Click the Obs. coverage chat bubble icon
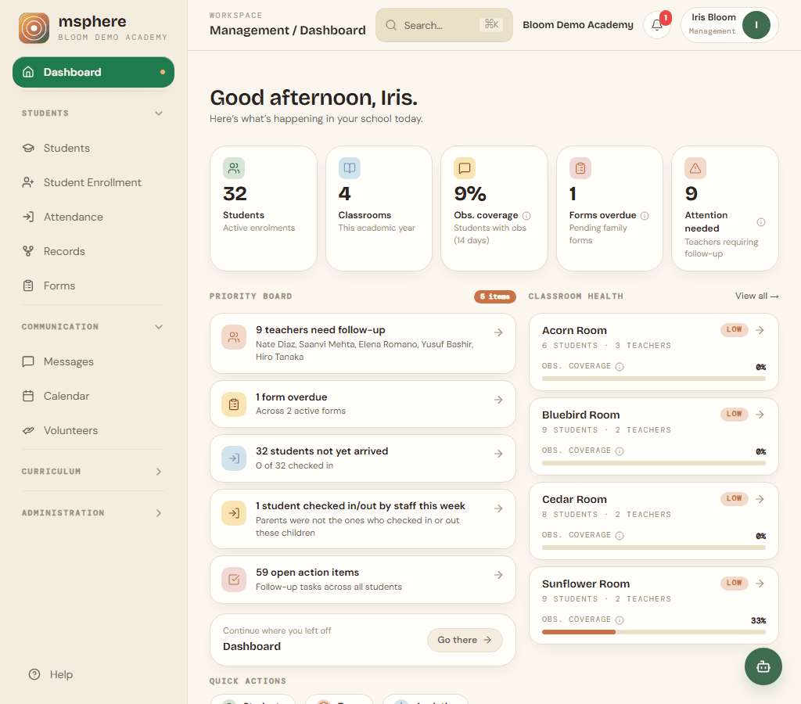The image size is (801, 704). coord(465,168)
